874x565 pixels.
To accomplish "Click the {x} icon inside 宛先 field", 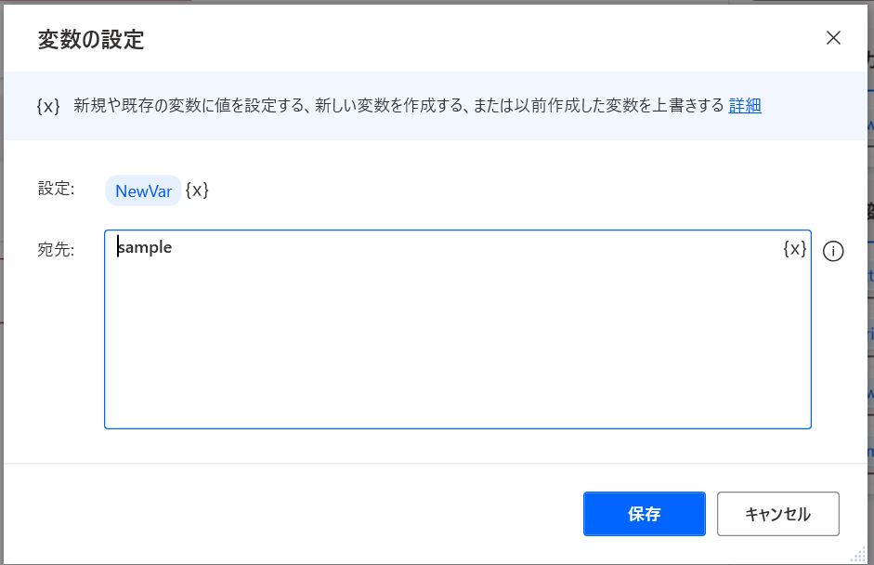I will tap(794, 249).
